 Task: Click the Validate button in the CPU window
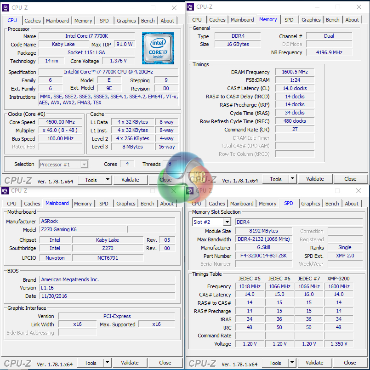pyautogui.click(x=130, y=180)
